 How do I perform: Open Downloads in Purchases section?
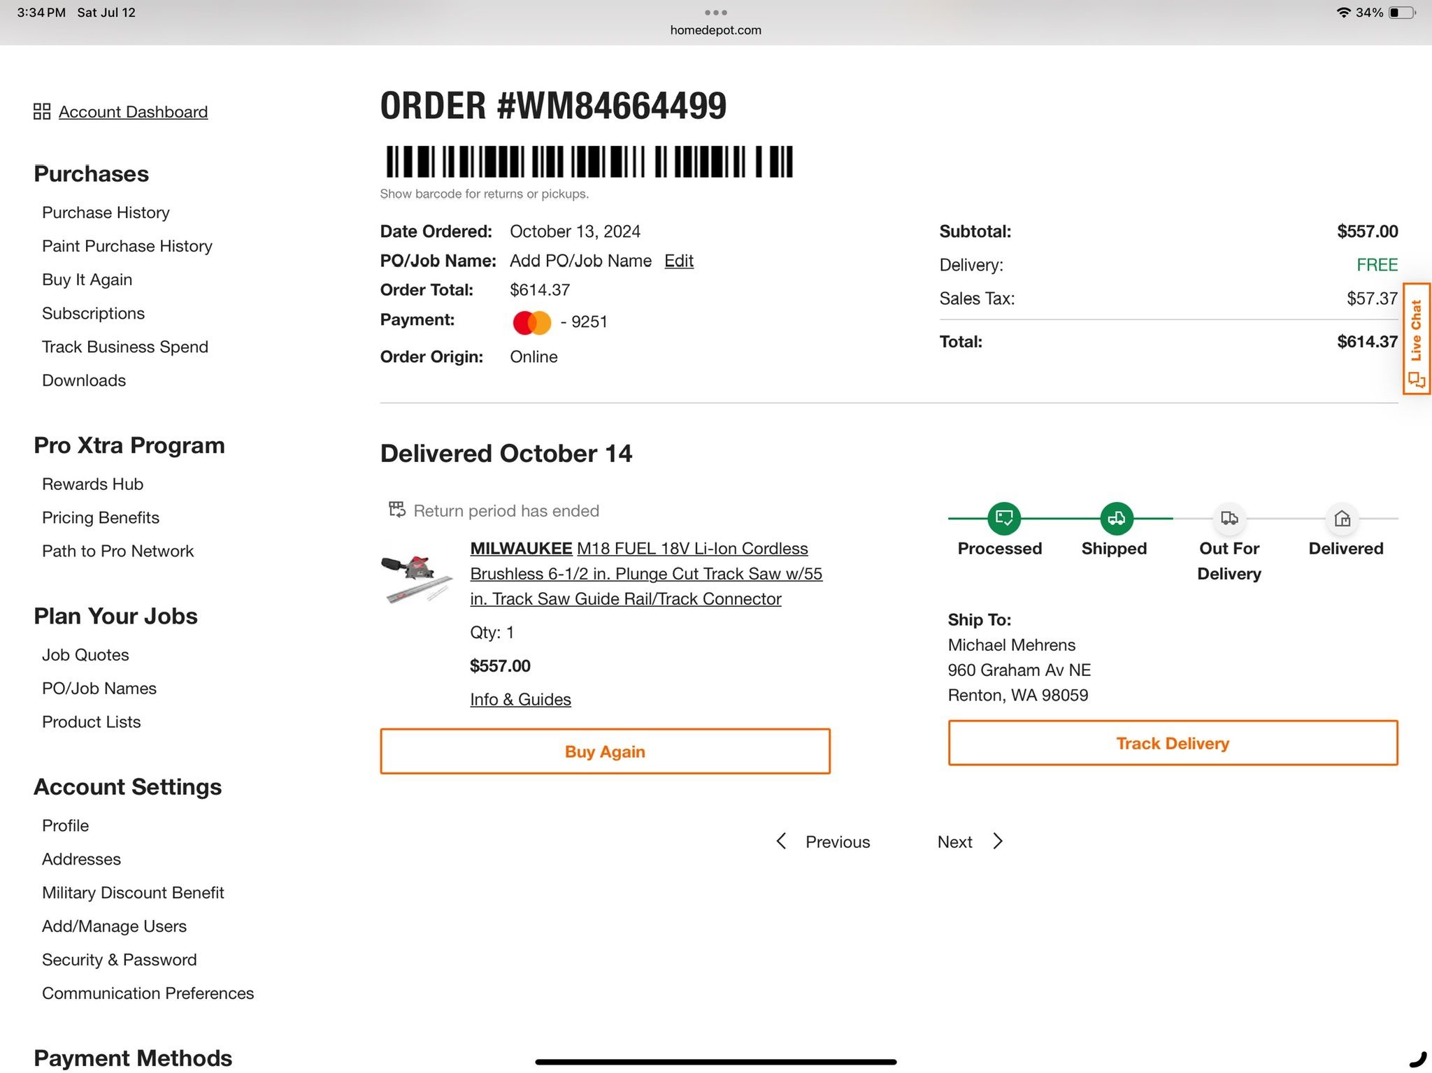pyautogui.click(x=84, y=380)
